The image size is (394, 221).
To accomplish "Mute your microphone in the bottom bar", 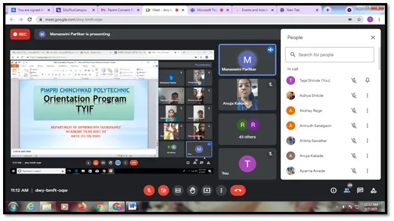I will click(x=149, y=191).
